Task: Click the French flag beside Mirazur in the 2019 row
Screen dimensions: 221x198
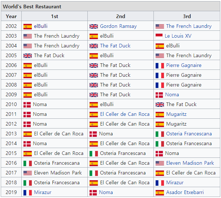Action: (x=27, y=193)
